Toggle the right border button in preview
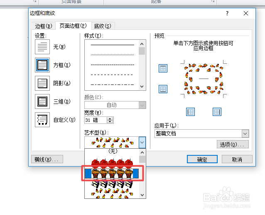The image size is (265, 215). click(x=217, y=112)
